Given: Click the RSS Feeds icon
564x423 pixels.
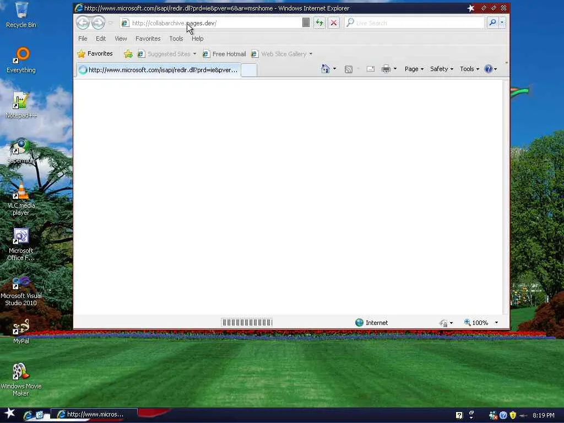Looking at the screenshot, I should pos(348,69).
